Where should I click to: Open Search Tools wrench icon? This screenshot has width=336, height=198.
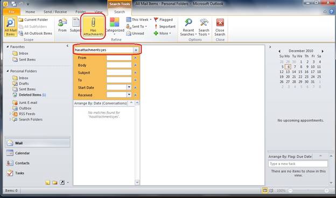pyautogui.click(x=204, y=23)
